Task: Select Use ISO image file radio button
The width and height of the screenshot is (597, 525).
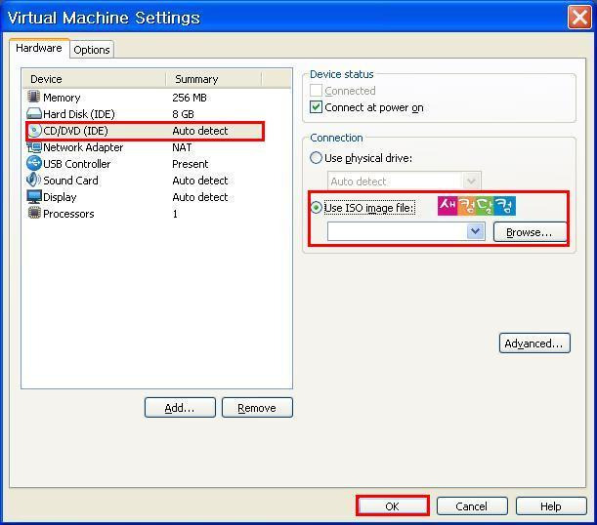Action: click(x=316, y=208)
